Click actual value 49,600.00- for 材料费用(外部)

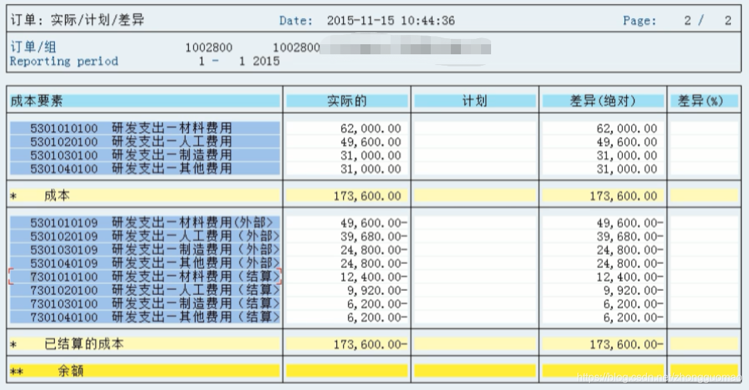click(374, 222)
